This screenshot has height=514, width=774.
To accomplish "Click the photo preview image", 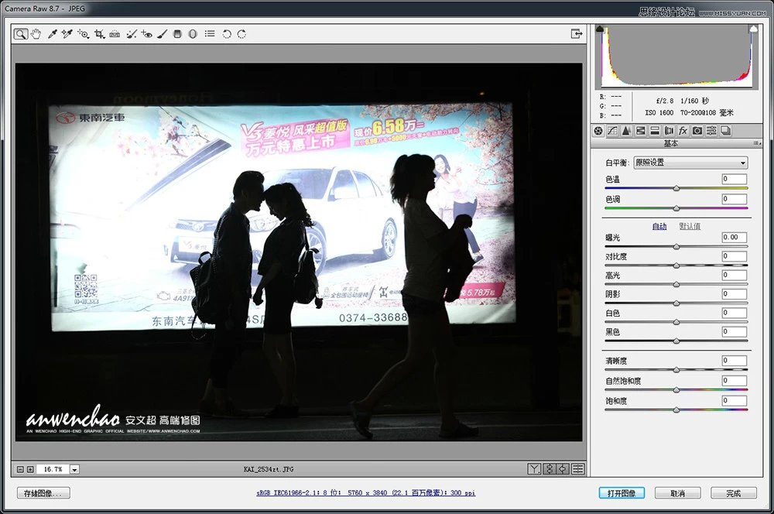I will coord(299,252).
